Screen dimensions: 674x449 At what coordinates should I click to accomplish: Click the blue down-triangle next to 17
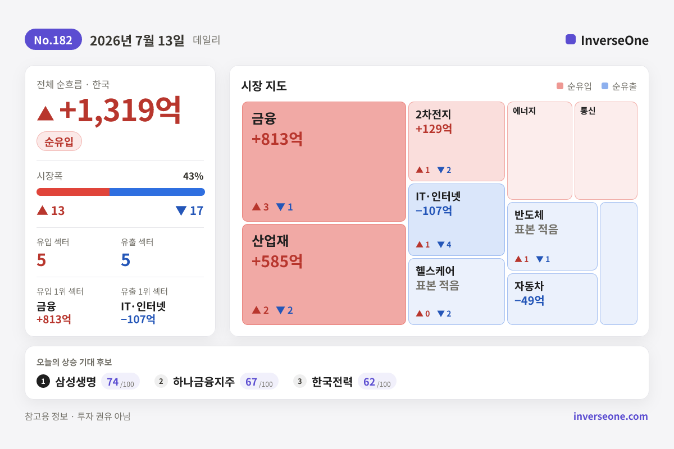pos(181,210)
